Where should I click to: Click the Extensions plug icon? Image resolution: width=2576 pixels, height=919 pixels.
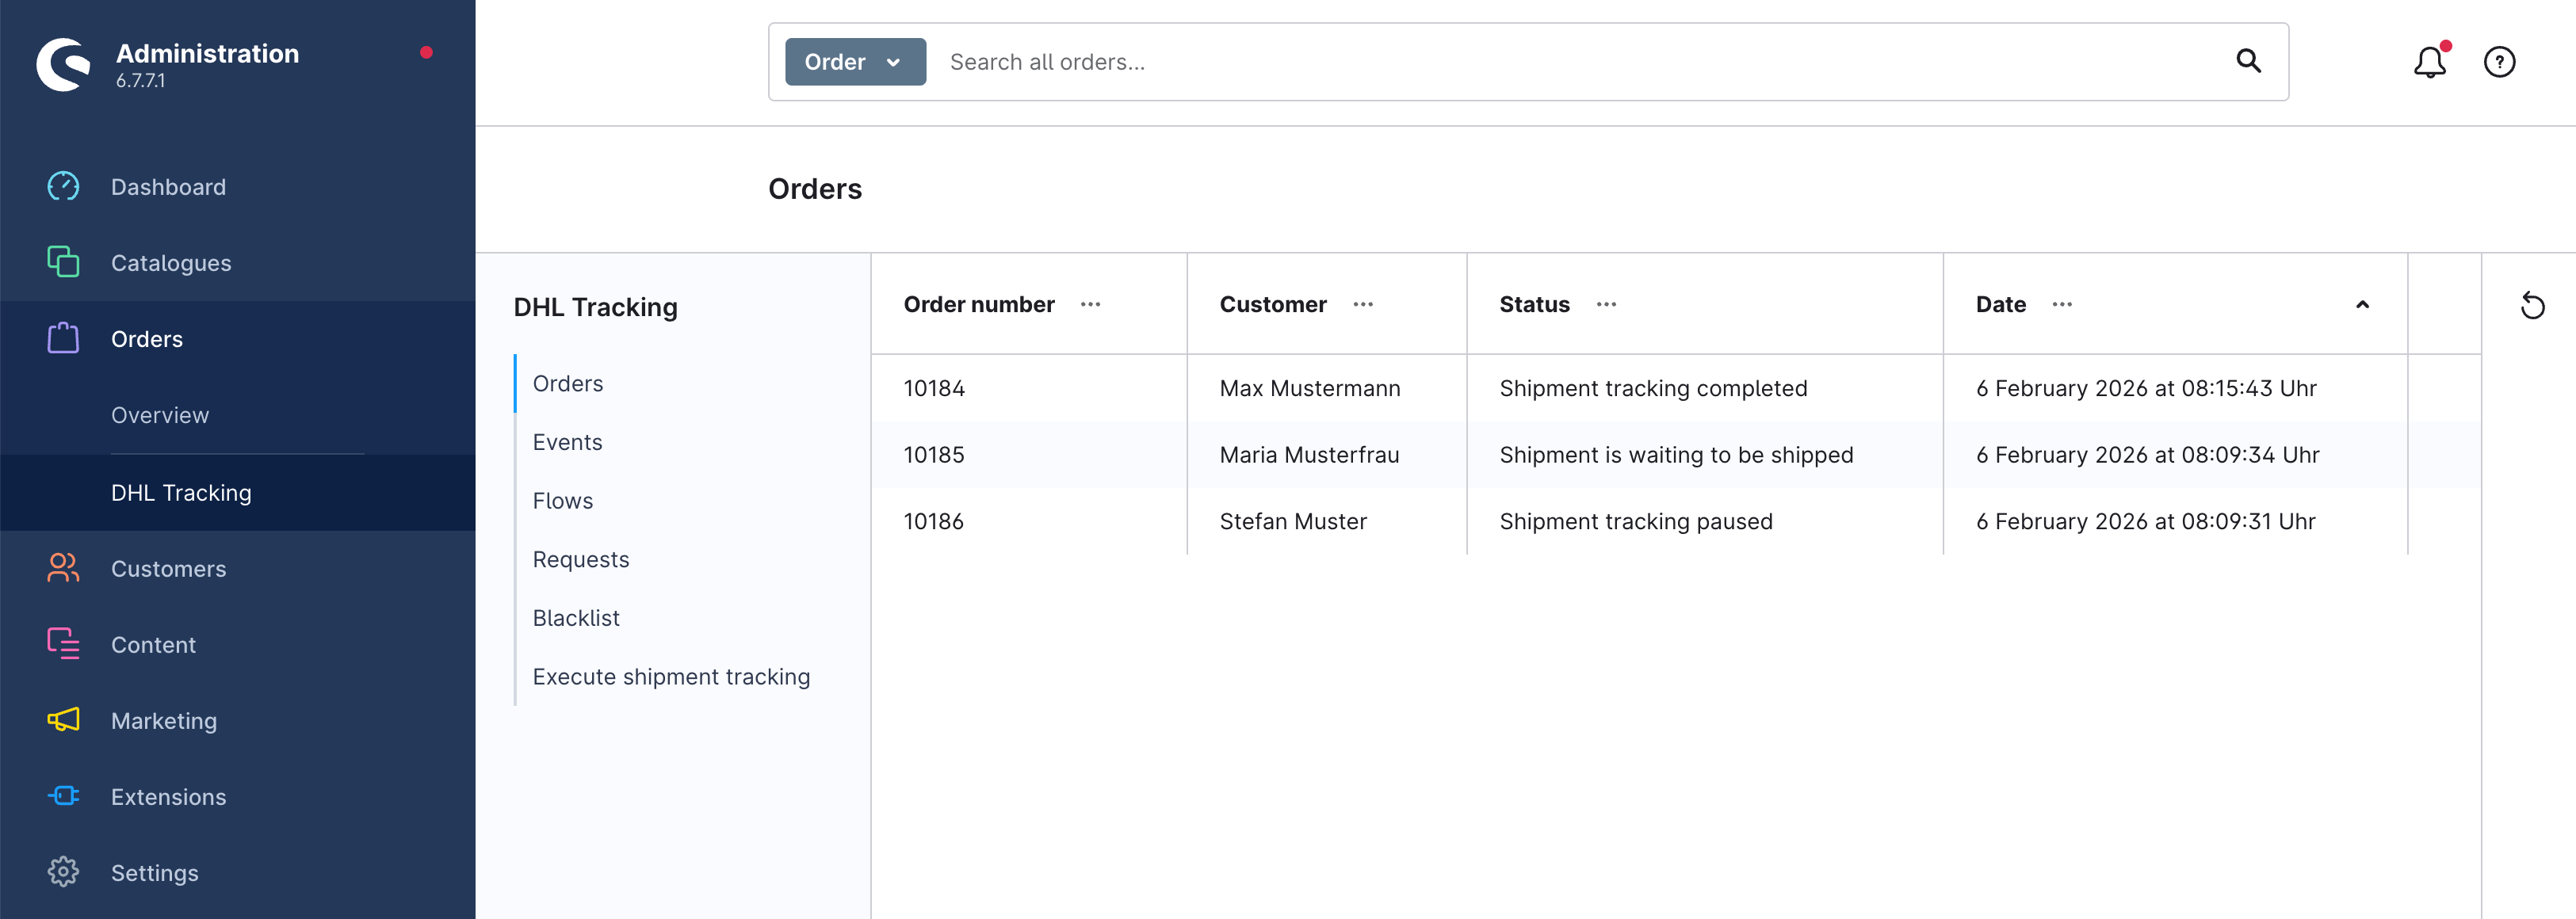[63, 796]
